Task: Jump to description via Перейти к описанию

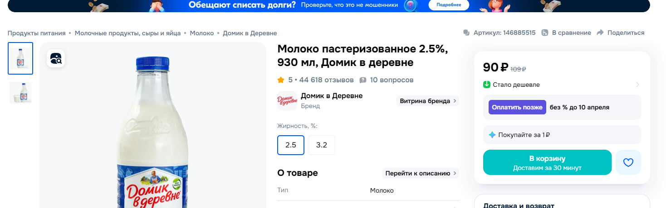Action: pos(420,173)
